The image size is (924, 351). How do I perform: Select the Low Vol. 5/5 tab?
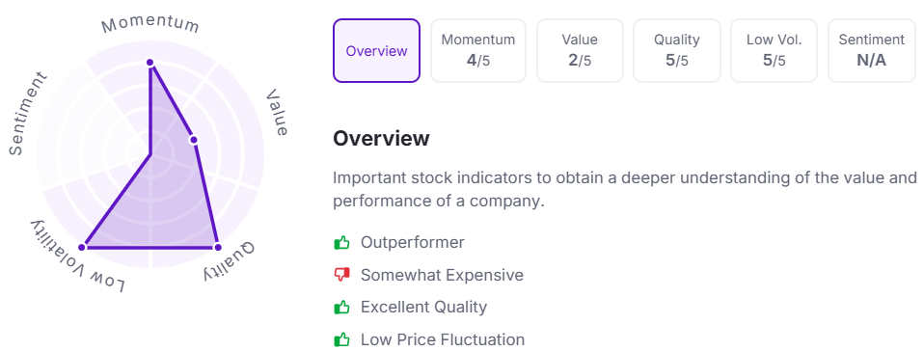tap(775, 51)
